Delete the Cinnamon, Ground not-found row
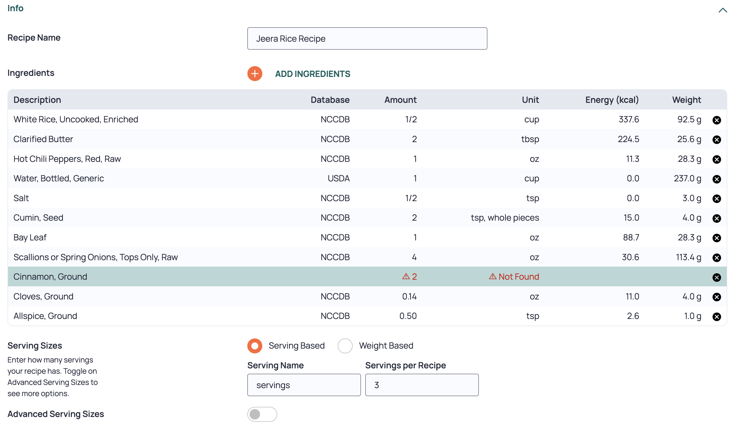 (x=717, y=278)
